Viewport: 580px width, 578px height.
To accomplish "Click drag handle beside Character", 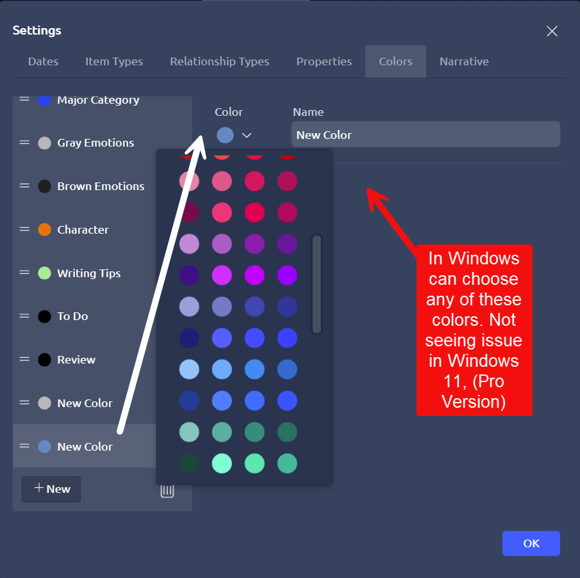I will (24, 229).
